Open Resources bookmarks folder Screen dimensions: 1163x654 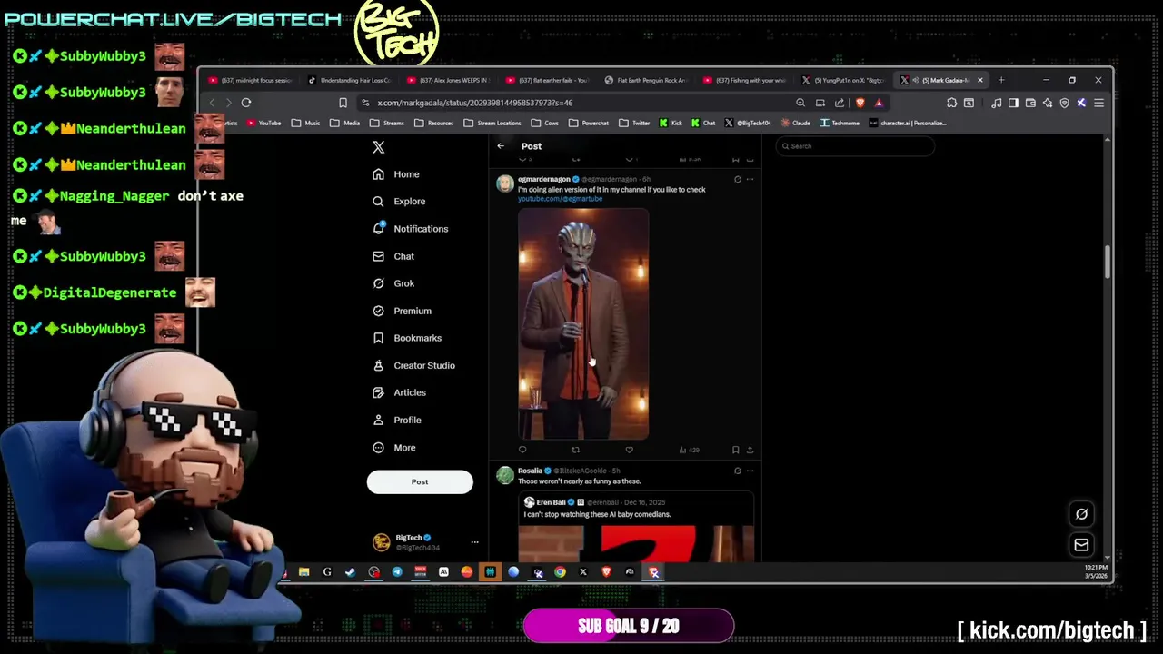point(434,123)
